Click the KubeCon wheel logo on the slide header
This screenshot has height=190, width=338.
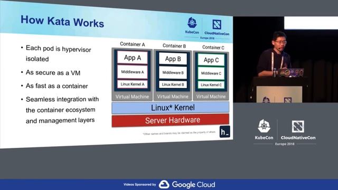(x=192, y=23)
